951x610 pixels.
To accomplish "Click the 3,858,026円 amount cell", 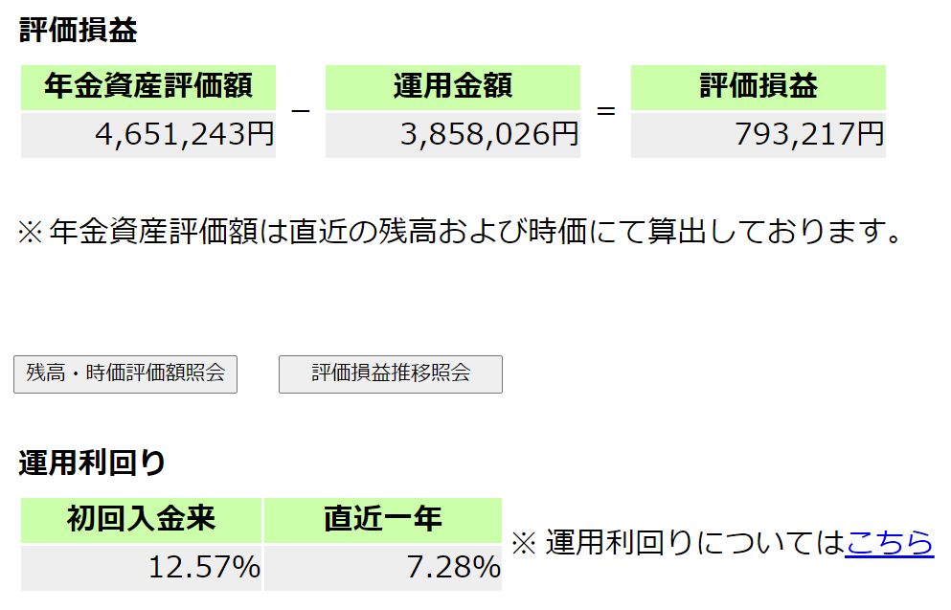I will tap(452, 135).
